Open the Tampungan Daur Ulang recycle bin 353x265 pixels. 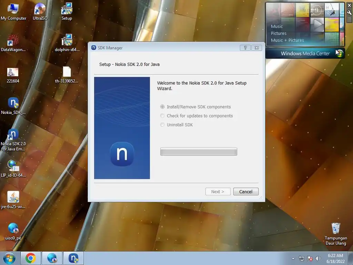[x=336, y=234]
